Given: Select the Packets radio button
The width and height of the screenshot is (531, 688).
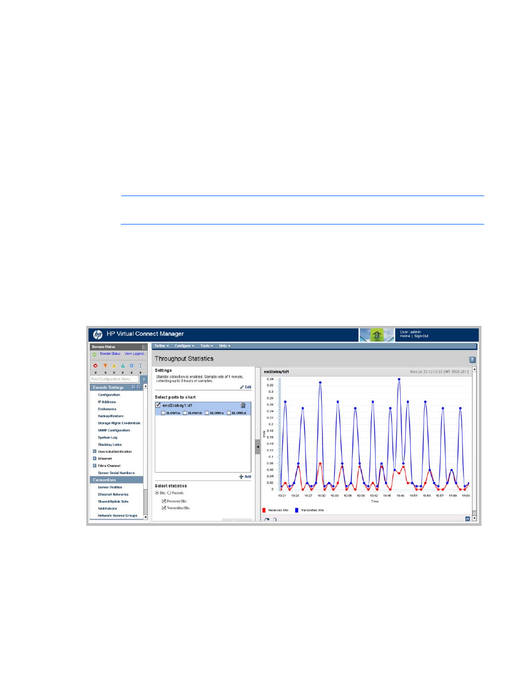Looking at the screenshot, I should coord(169,493).
